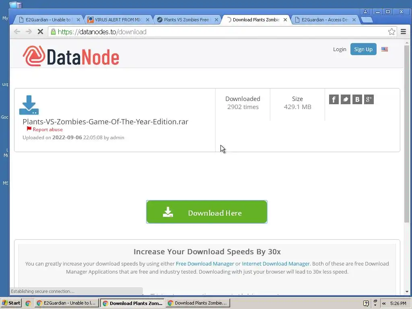Viewport: 412px width, 309px height.
Task: Share file on Facebook
Action: tap(334, 99)
